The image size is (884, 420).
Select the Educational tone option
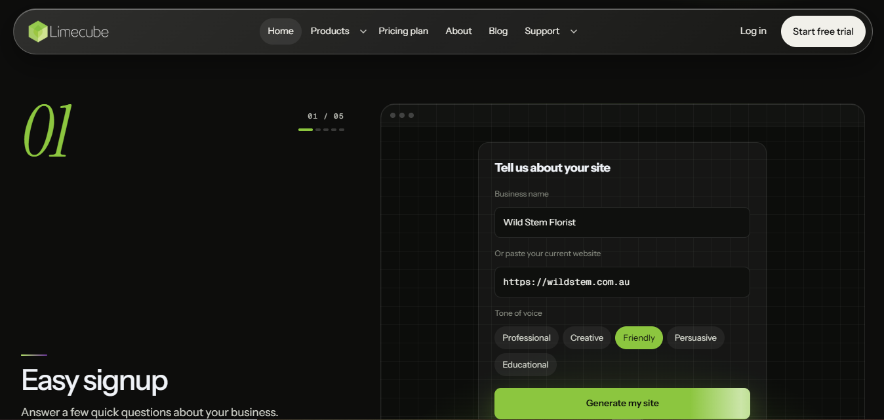[x=525, y=365]
